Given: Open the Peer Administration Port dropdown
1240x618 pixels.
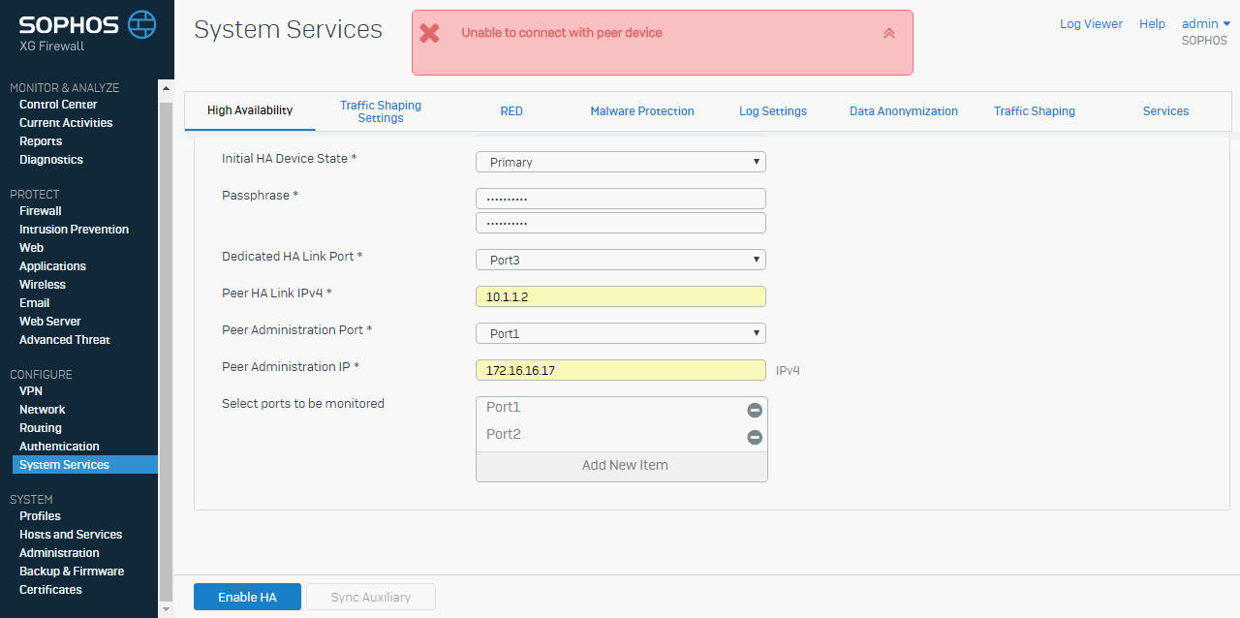Looking at the screenshot, I should pos(621,333).
